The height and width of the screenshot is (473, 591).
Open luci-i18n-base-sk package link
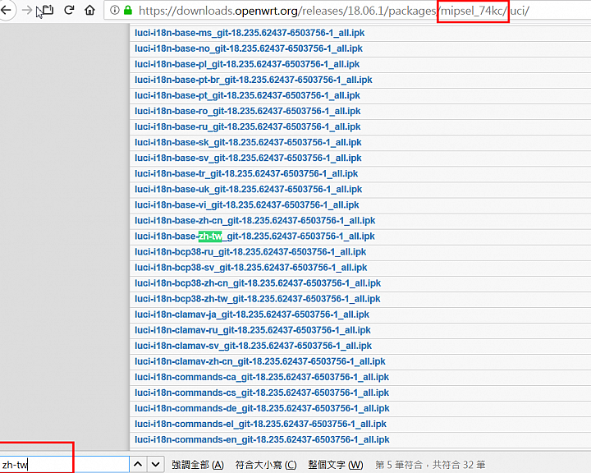point(248,143)
